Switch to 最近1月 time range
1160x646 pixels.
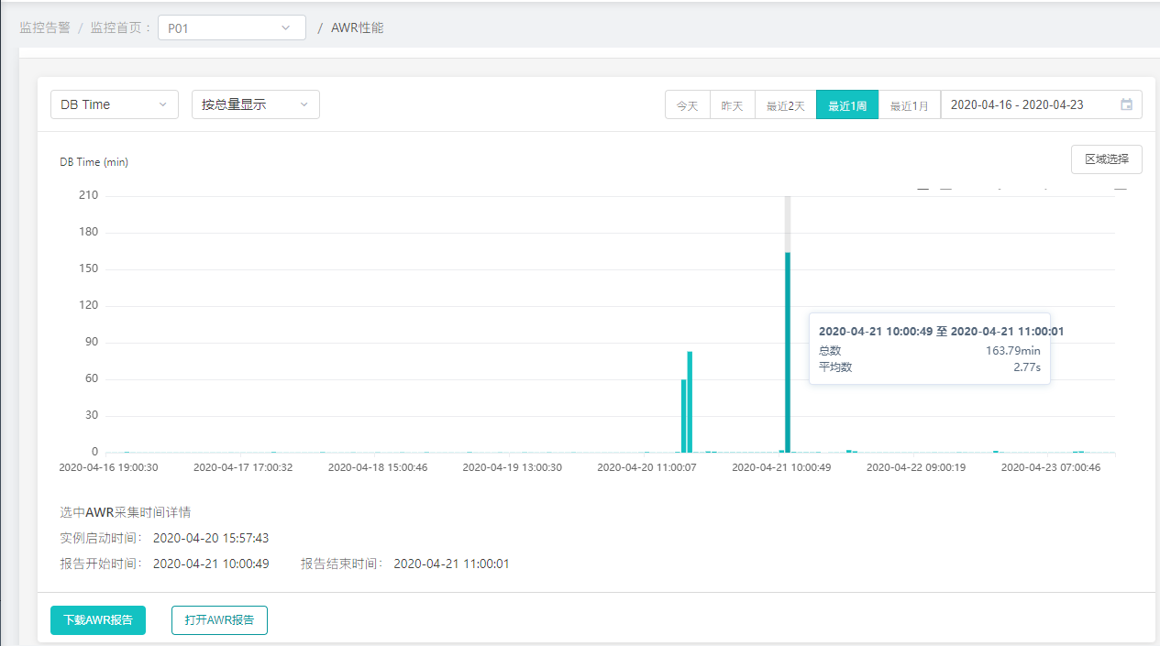coord(909,105)
